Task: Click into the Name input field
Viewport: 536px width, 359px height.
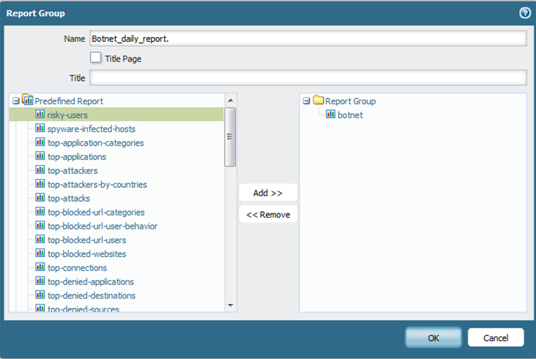Action: point(307,39)
